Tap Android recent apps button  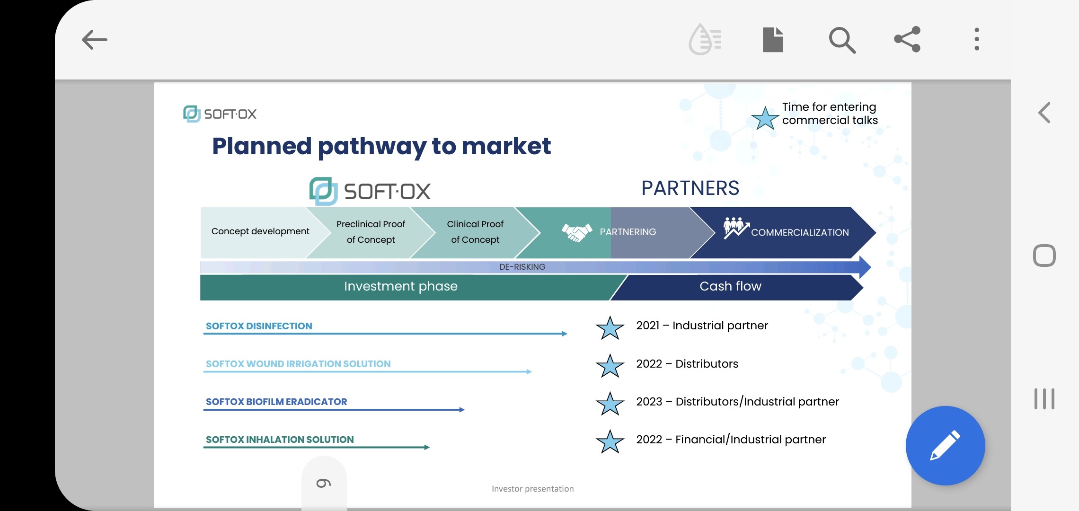1044,399
